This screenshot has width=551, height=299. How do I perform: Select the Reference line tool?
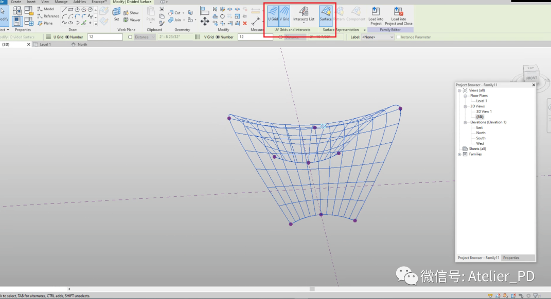(x=48, y=16)
